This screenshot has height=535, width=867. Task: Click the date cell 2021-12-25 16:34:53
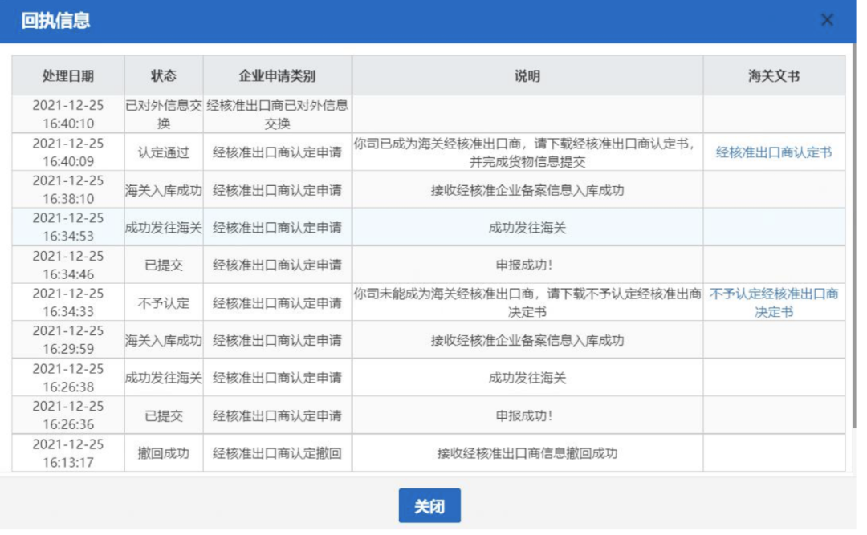coord(68,227)
